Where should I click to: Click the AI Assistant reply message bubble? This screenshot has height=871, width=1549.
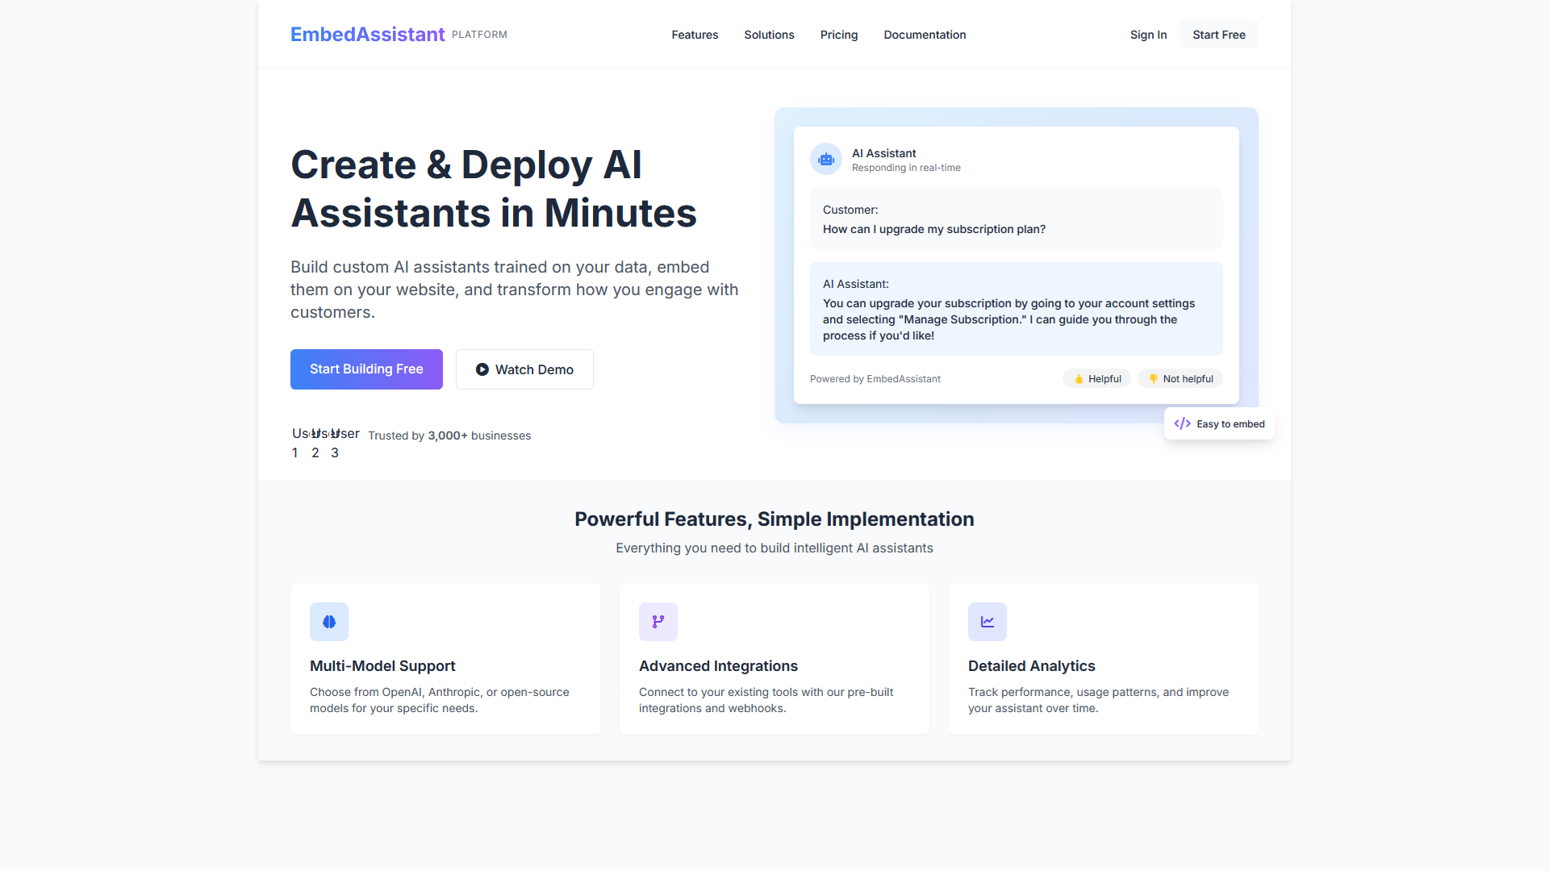(1017, 309)
